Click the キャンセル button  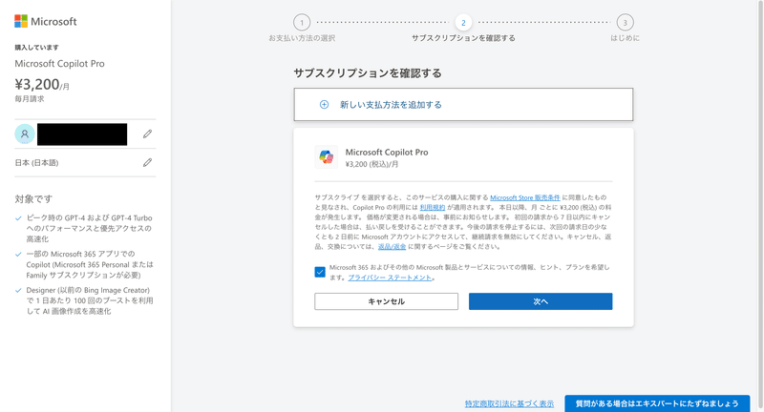point(386,301)
